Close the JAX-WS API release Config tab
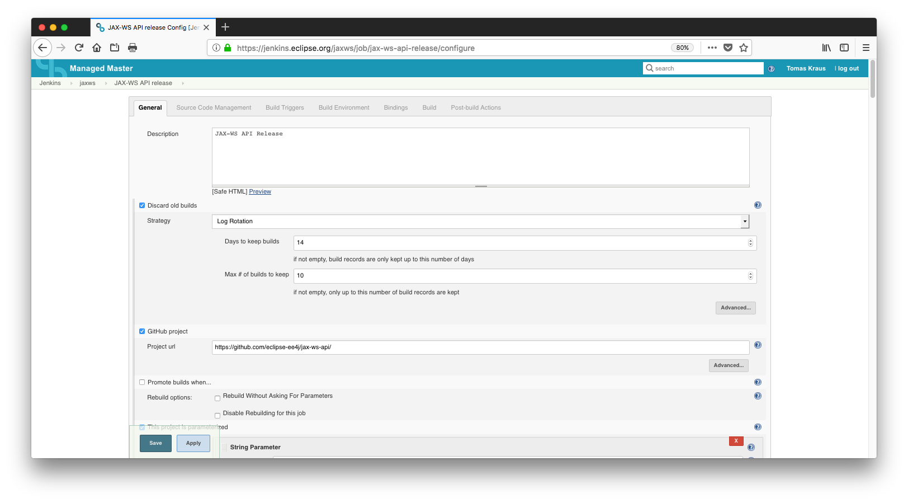 pyautogui.click(x=206, y=27)
